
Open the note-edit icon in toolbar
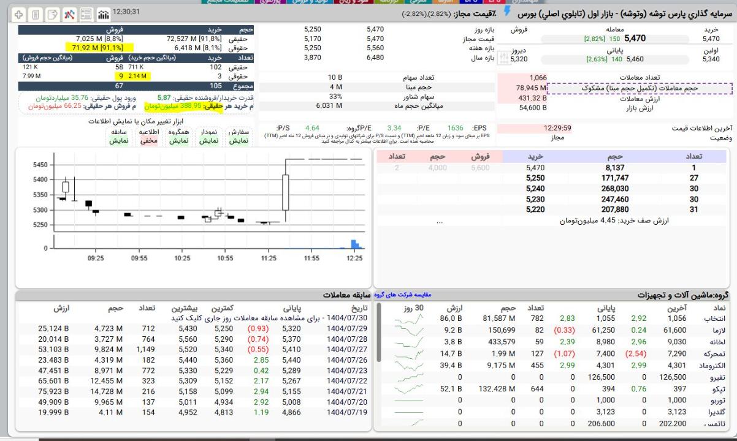[52, 13]
